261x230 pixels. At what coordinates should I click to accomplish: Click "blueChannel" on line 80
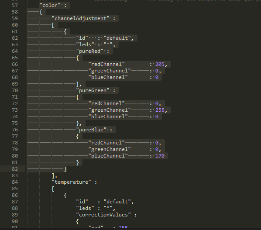108,156
